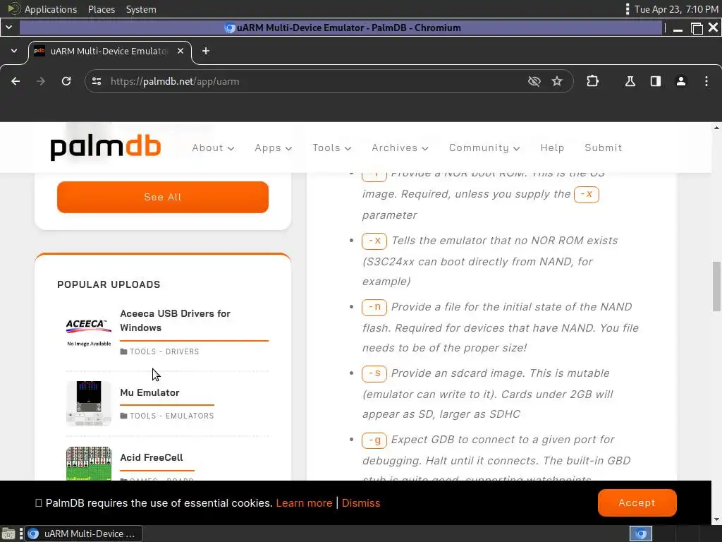Open site information icon in address bar
This screenshot has width=722, height=542.
(97, 82)
